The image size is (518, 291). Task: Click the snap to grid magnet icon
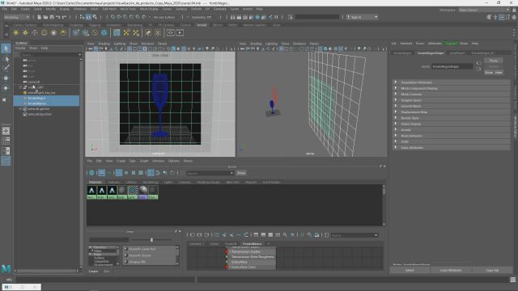pyautogui.click(x=113, y=17)
